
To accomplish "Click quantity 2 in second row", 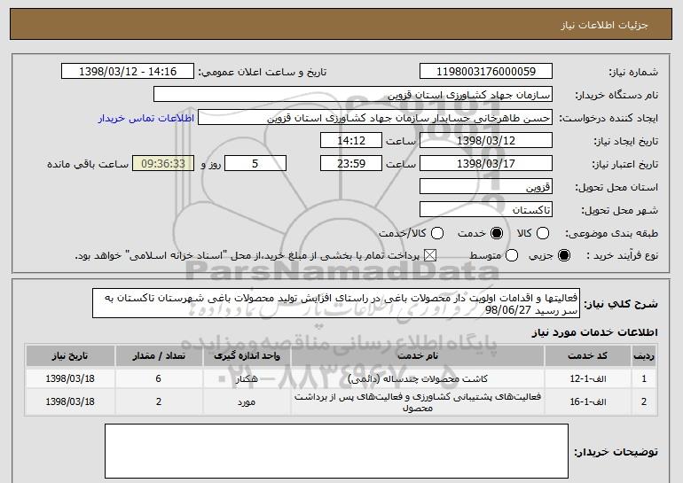I will pos(159,401).
